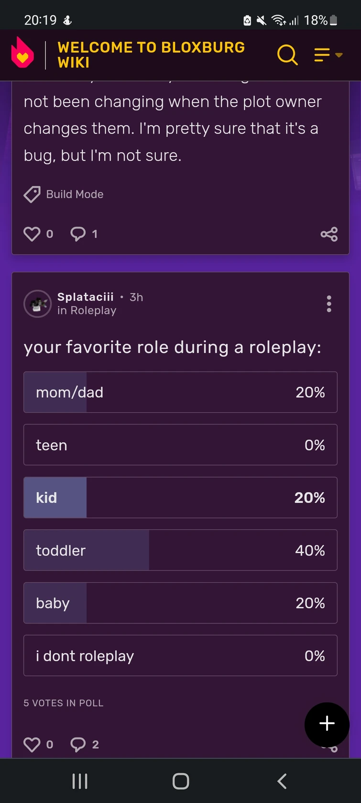Open the wiki search magnifier
The width and height of the screenshot is (361, 803).
(287, 55)
